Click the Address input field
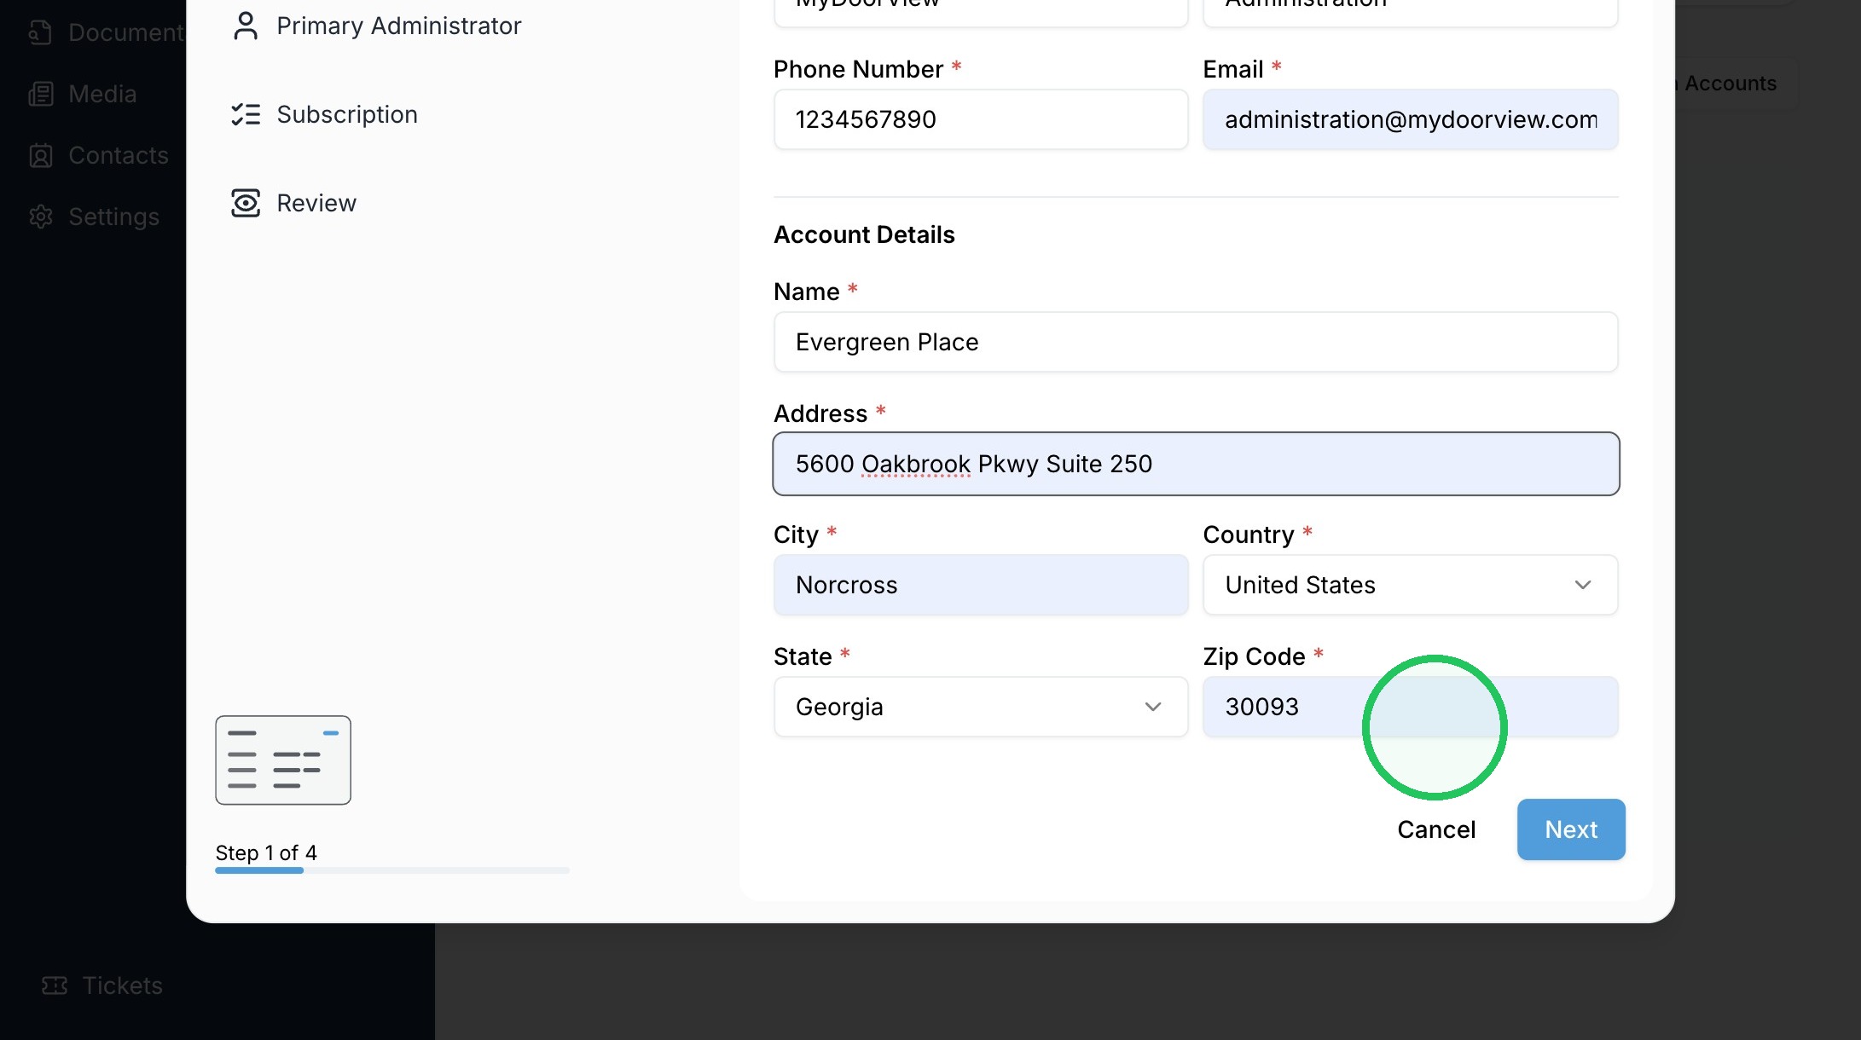 pos(1196,464)
